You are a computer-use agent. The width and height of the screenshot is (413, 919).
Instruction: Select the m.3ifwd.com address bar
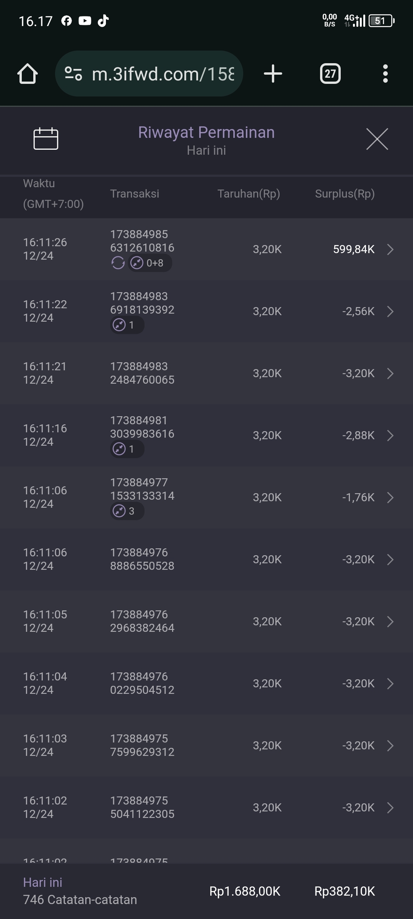coord(163,74)
